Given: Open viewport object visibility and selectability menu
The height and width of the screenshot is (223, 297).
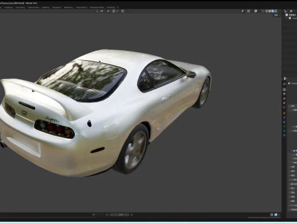Looking at the screenshot, I should (243, 11).
